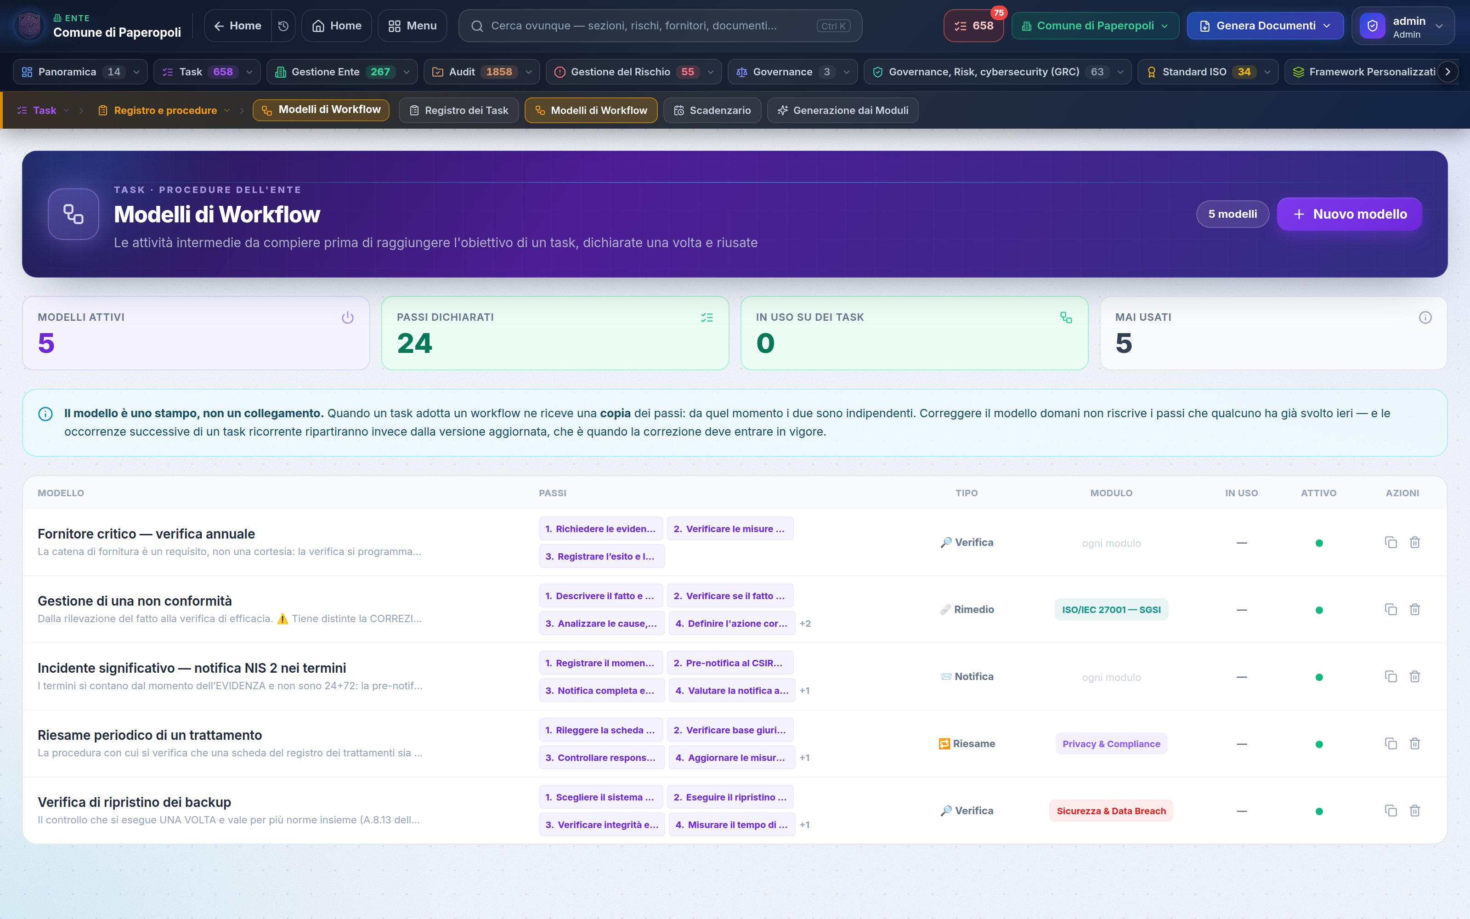Click the '4. Misurare il tempo di …' step chip
The image size is (1470, 919).
(x=731, y=825)
